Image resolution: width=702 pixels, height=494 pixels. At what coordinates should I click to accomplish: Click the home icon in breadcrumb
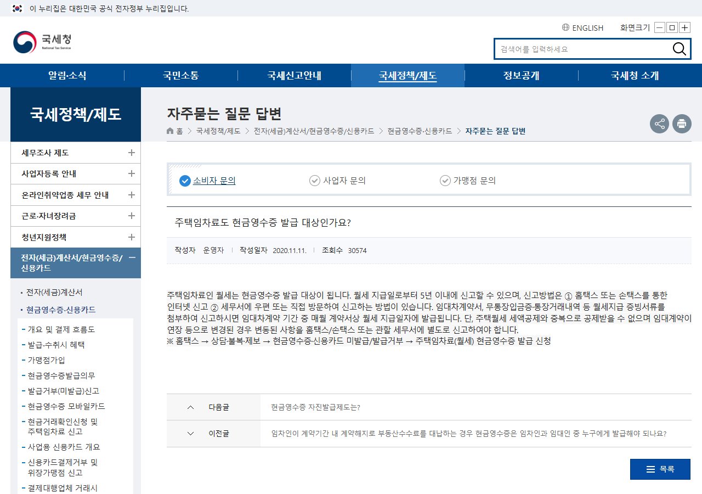(170, 131)
